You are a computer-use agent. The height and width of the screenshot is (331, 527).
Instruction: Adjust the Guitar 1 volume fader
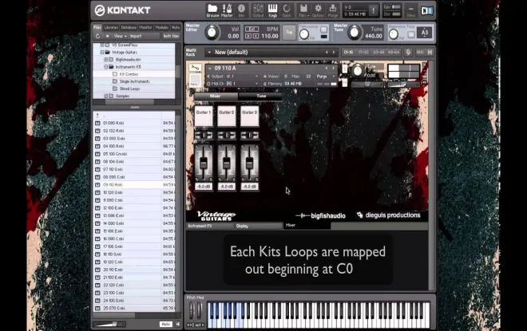204,164
